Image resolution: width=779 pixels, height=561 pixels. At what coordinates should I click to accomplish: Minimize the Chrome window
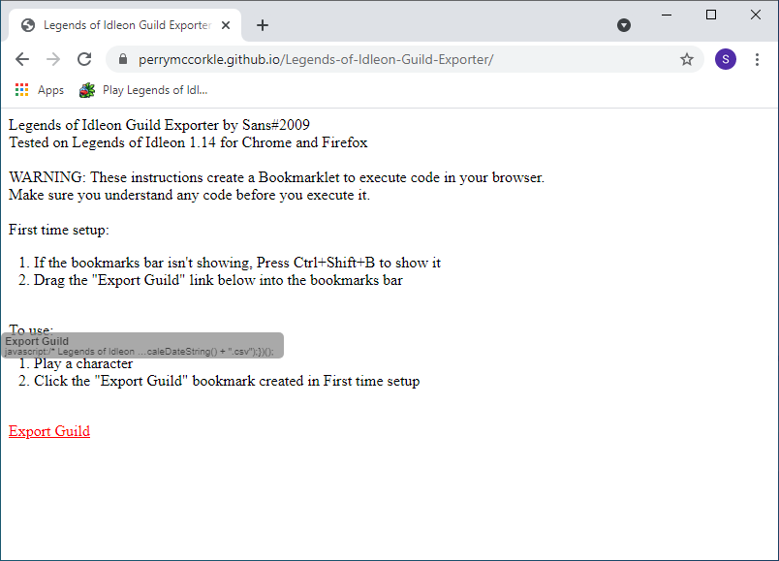click(x=667, y=15)
